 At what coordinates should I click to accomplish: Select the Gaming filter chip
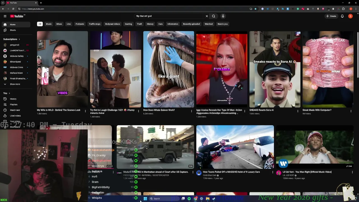[x=128, y=24]
